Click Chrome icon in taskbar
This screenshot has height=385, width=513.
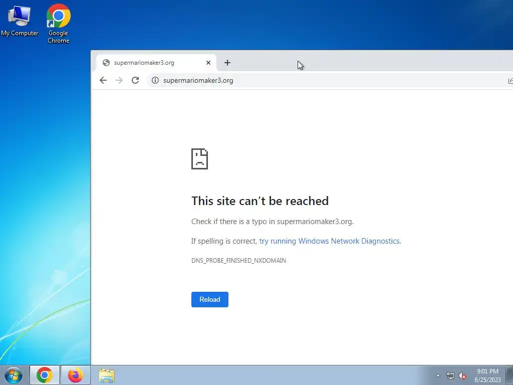pyautogui.click(x=45, y=375)
